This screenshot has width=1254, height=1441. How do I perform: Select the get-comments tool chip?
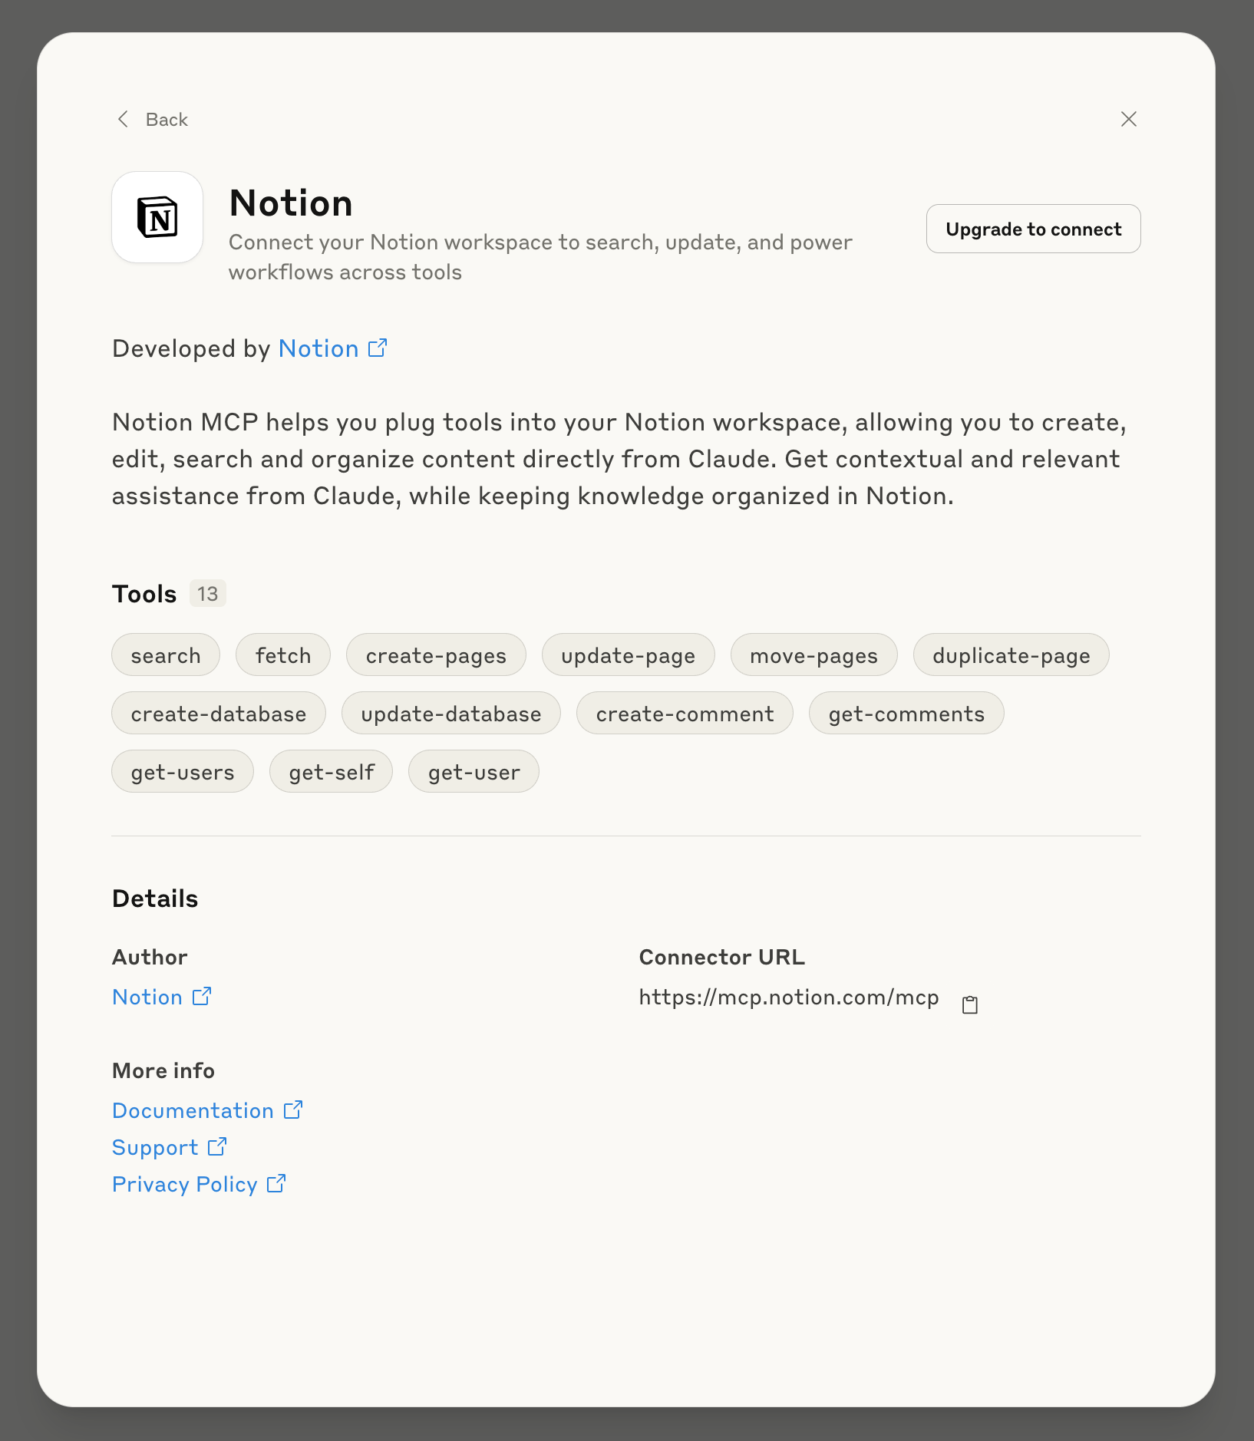click(906, 714)
